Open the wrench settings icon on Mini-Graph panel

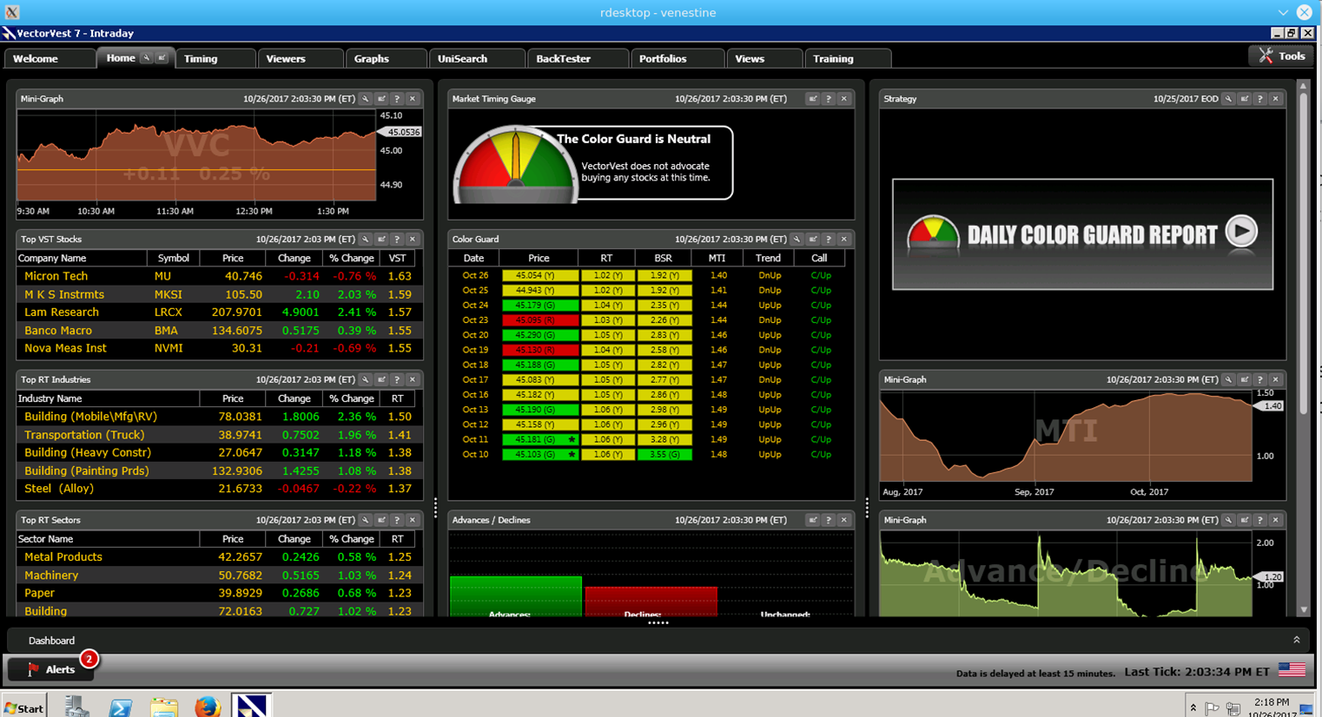tap(366, 99)
